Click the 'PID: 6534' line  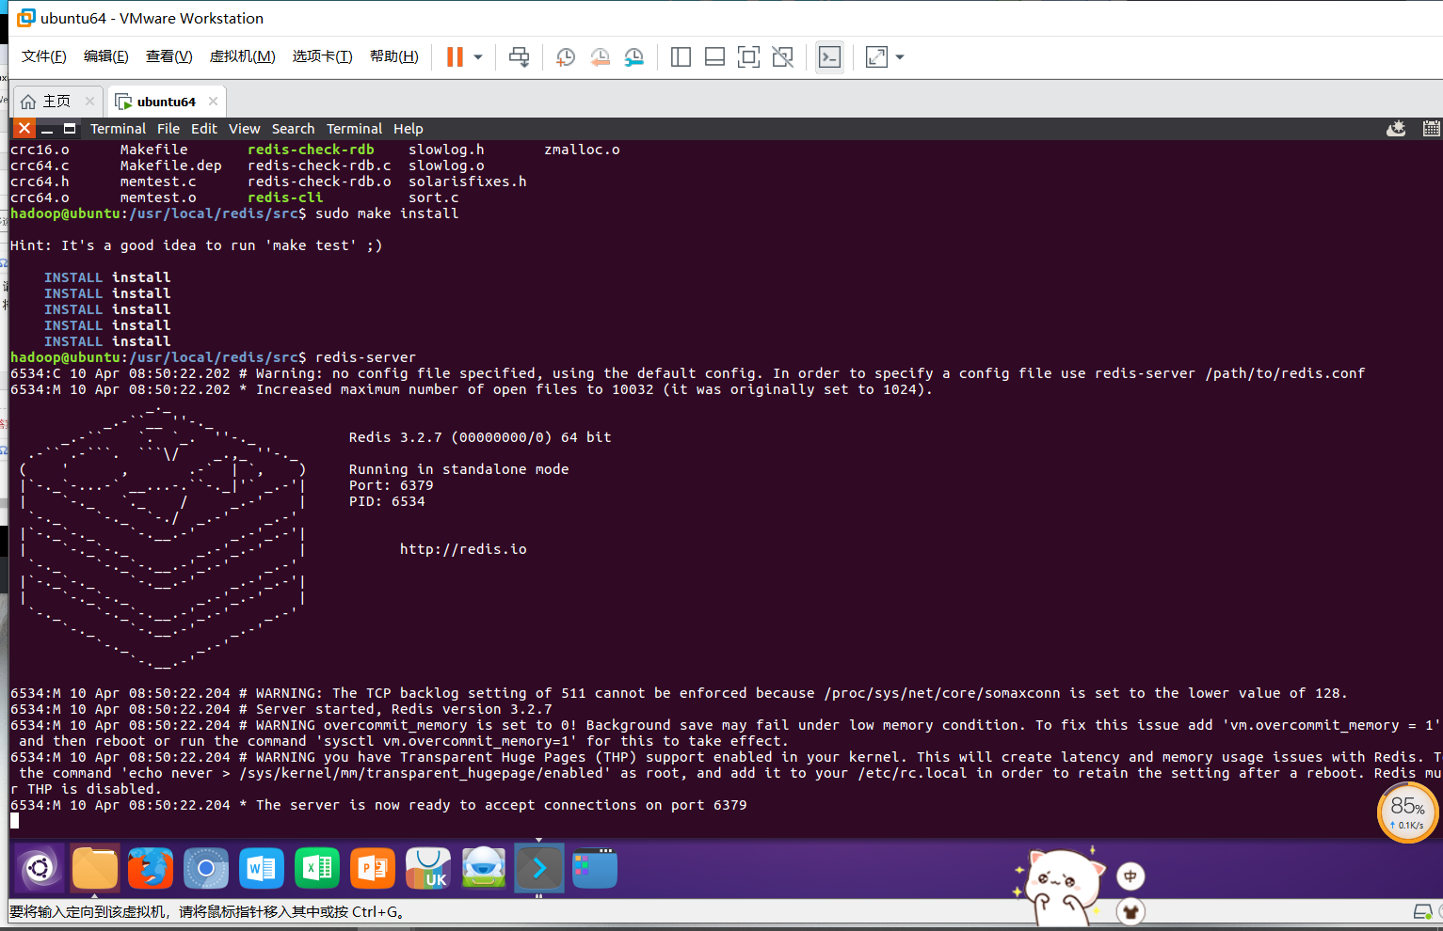point(387,501)
